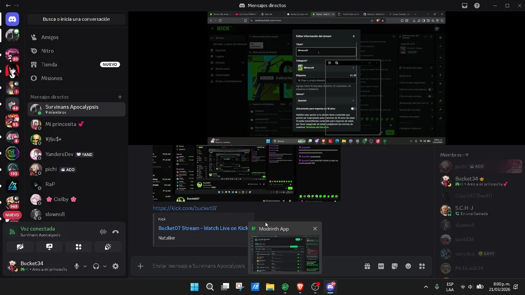Screen dimensions: 525x295
Task: Open the server icon with 30 badge
Action: click(12, 54)
